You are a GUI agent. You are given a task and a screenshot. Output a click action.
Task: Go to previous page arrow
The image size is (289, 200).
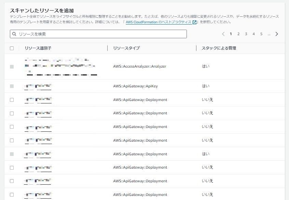point(223,34)
